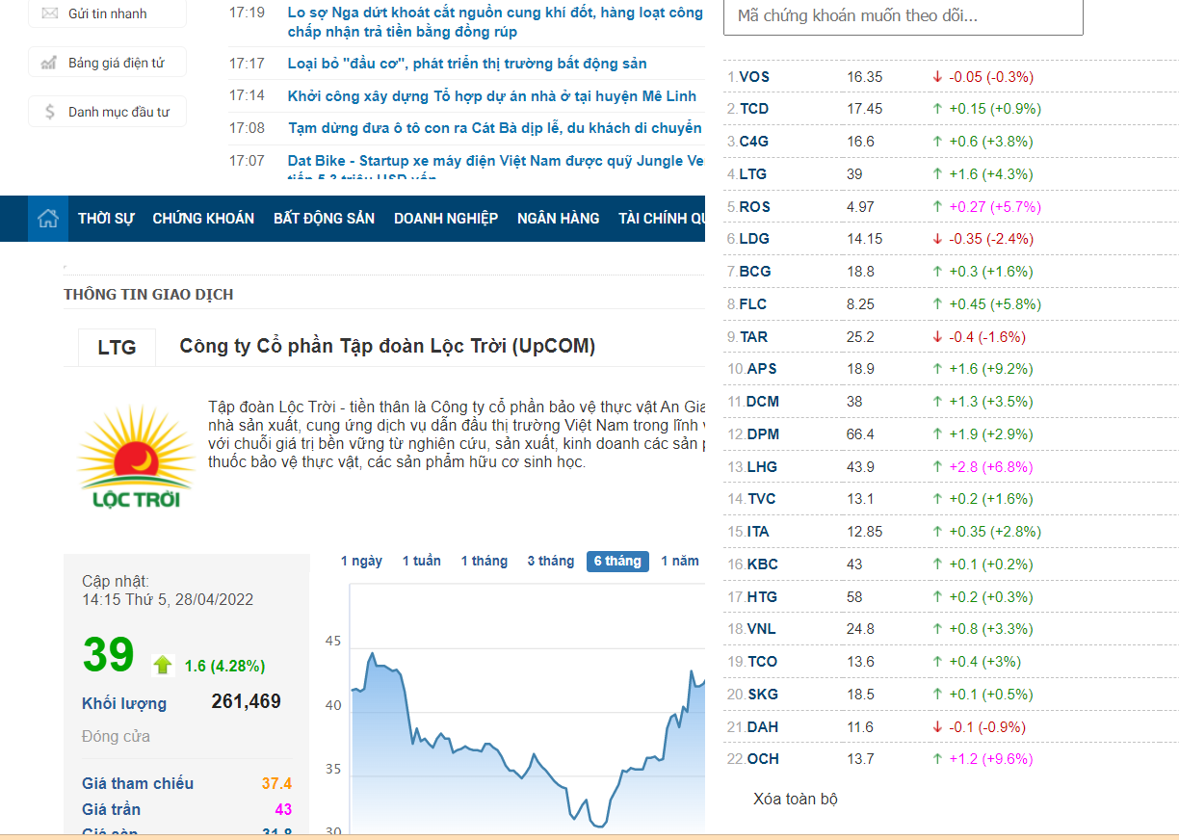Open OCH in the watchlist
1179x840 pixels.
pyautogui.click(x=763, y=759)
